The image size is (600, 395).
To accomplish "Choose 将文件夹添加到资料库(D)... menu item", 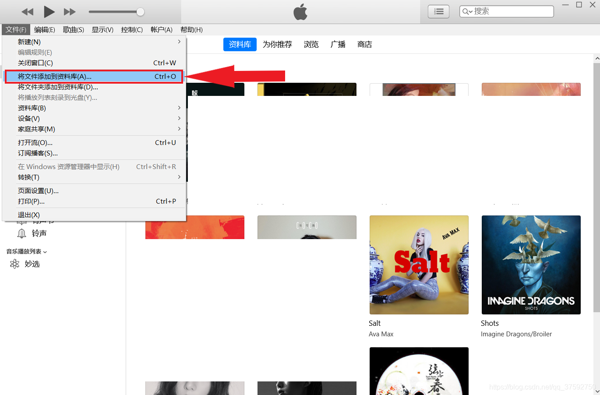I will [94, 87].
